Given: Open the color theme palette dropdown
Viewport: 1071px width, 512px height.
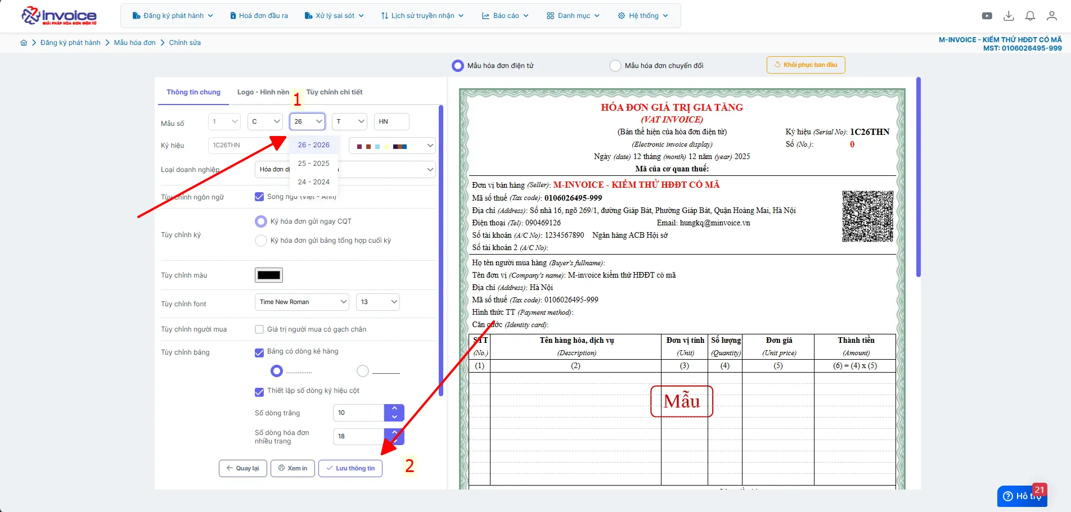Looking at the screenshot, I should (392, 146).
